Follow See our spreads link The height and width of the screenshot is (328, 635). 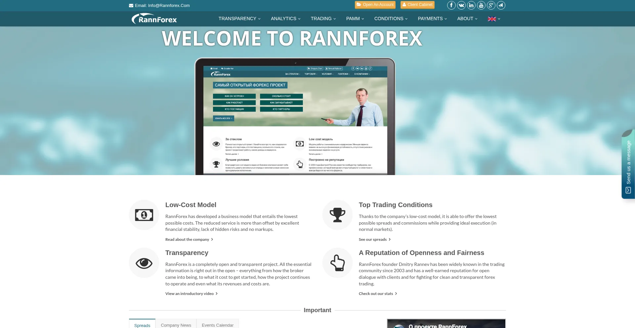click(375, 239)
